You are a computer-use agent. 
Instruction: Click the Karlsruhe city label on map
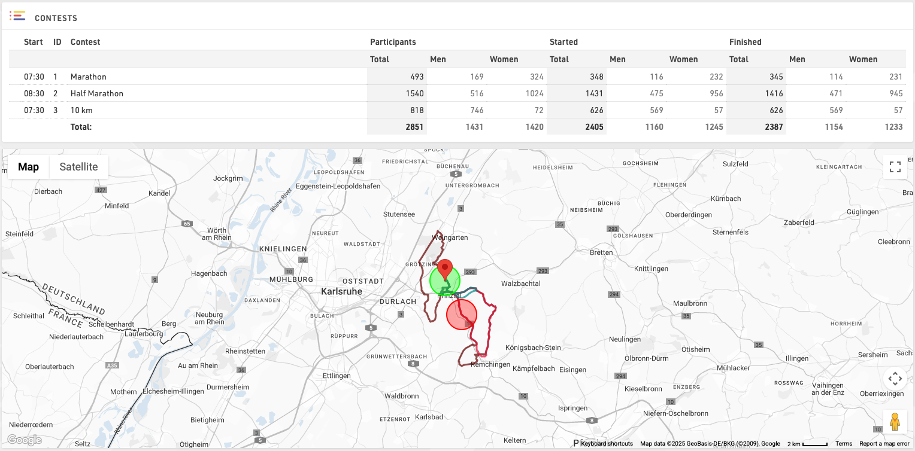click(341, 292)
